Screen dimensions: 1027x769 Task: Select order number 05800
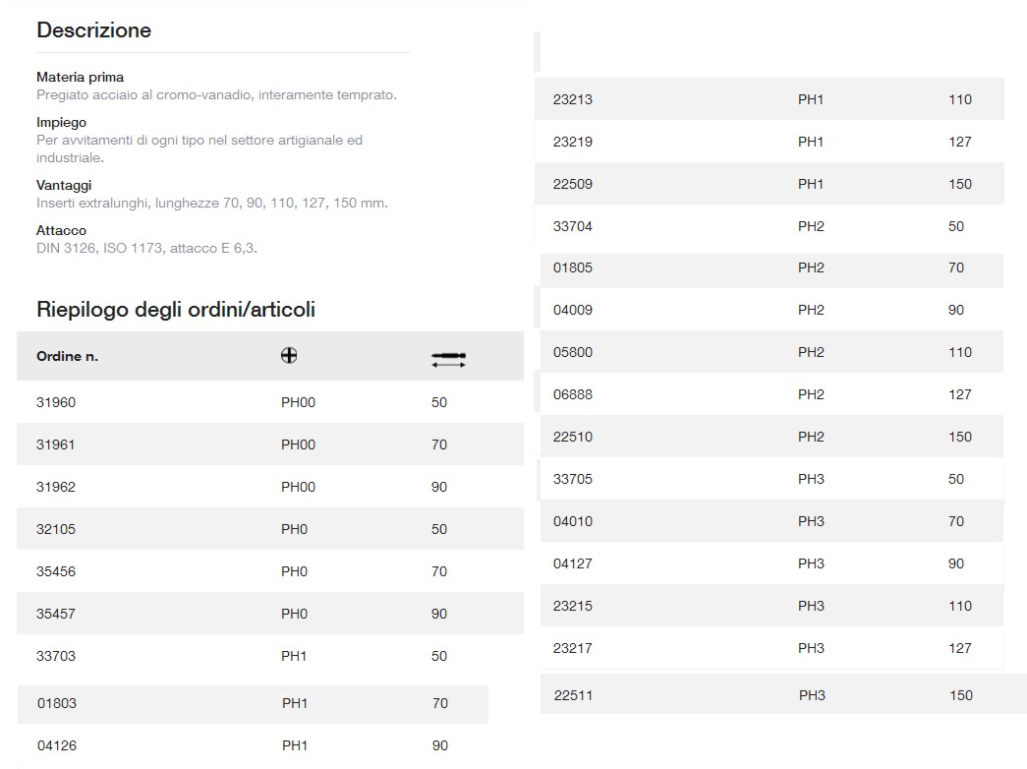click(x=573, y=352)
